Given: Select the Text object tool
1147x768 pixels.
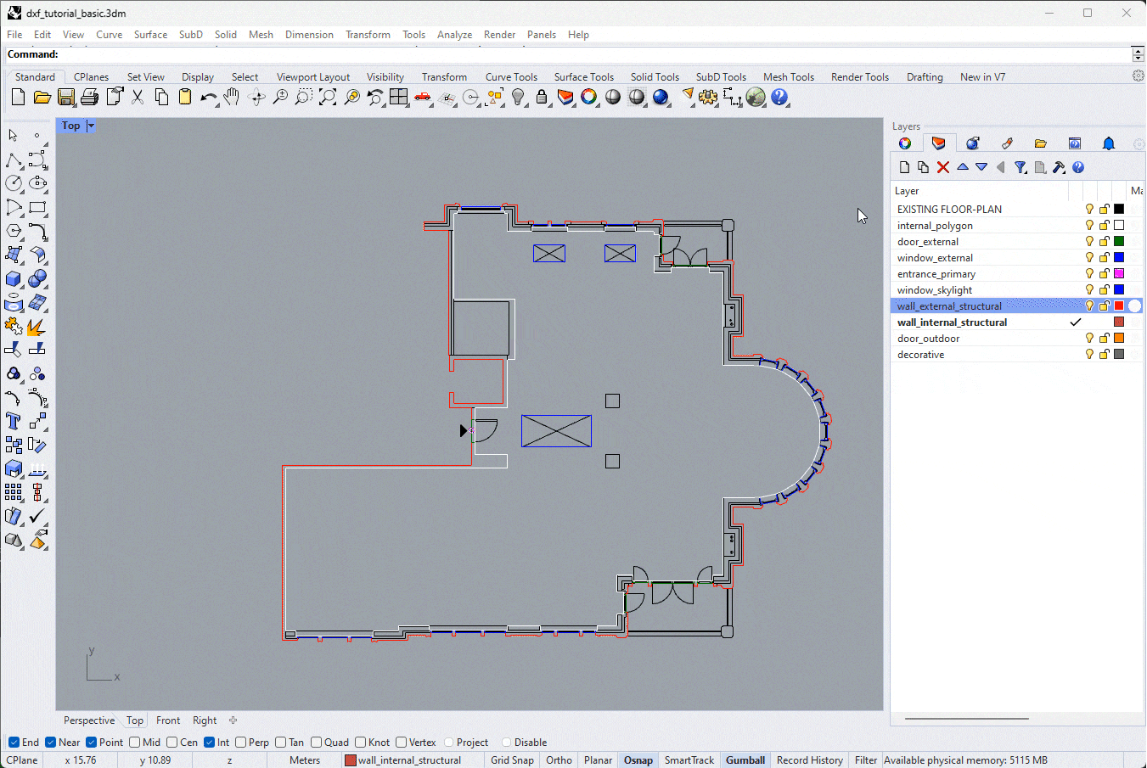Looking at the screenshot, I should (14, 421).
